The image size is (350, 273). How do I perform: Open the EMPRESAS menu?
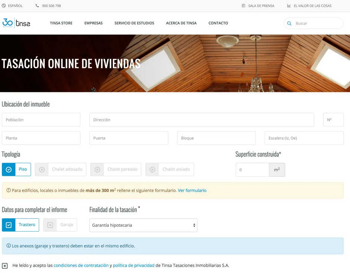point(93,23)
